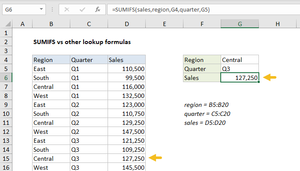Click the Name Box showing G6
Viewport: 300px width, 171px height.
21,9
